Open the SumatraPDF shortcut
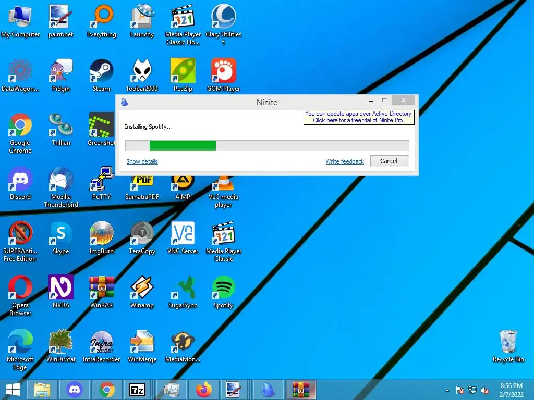 point(142,187)
